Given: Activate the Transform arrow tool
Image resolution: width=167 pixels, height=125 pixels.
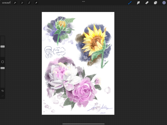Looking at the screenshot, I should [x=36, y=3].
